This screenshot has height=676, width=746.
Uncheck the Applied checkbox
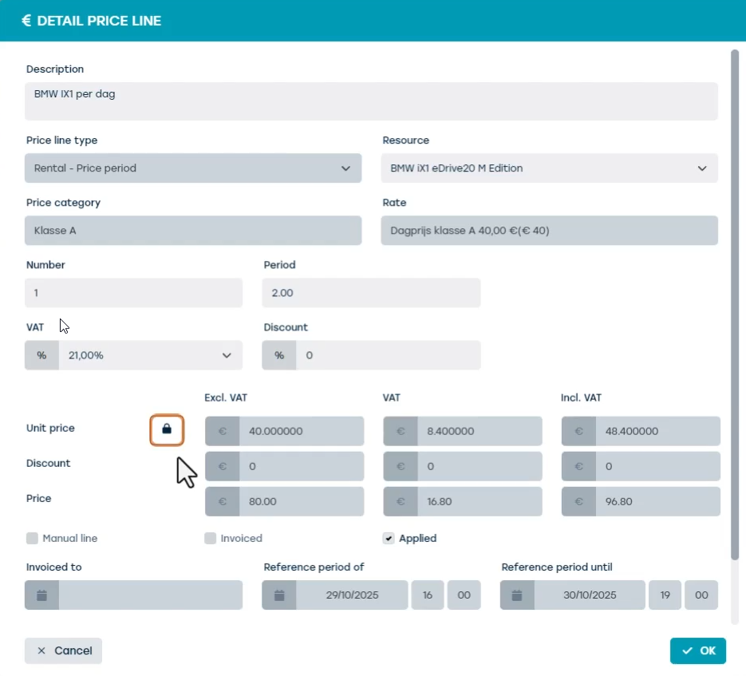389,539
